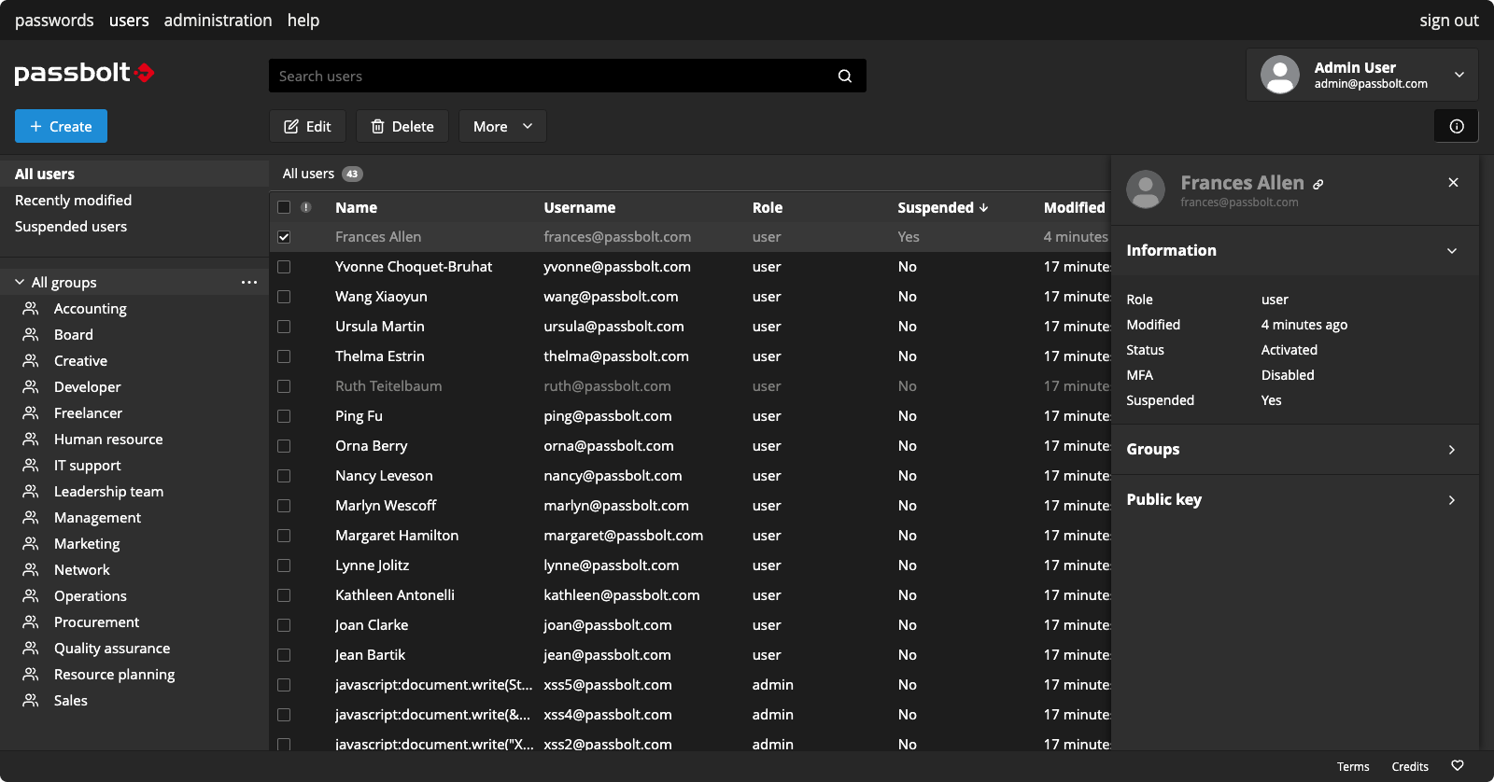1494x782 pixels.
Task: Click Board group icon
Action: (31, 334)
